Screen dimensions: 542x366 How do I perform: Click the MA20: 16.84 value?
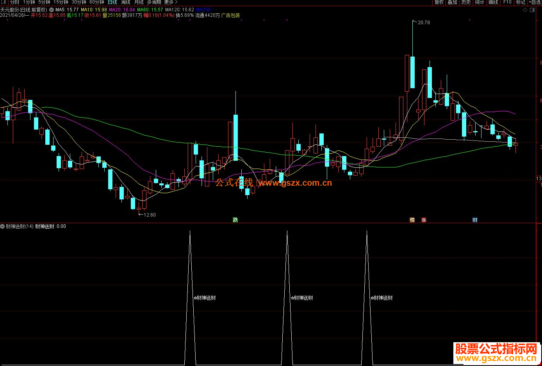click(x=122, y=10)
